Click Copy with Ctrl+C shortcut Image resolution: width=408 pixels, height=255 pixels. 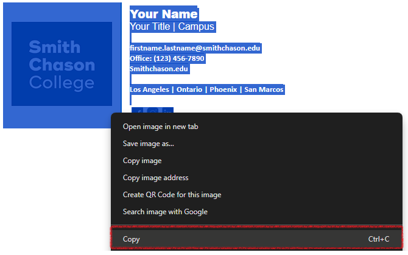coord(256,239)
